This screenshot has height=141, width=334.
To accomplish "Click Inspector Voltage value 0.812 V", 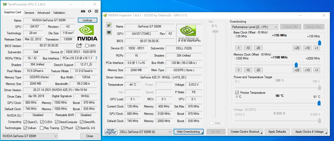I will 194,85.
